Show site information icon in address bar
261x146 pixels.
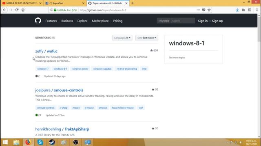point(52,10)
